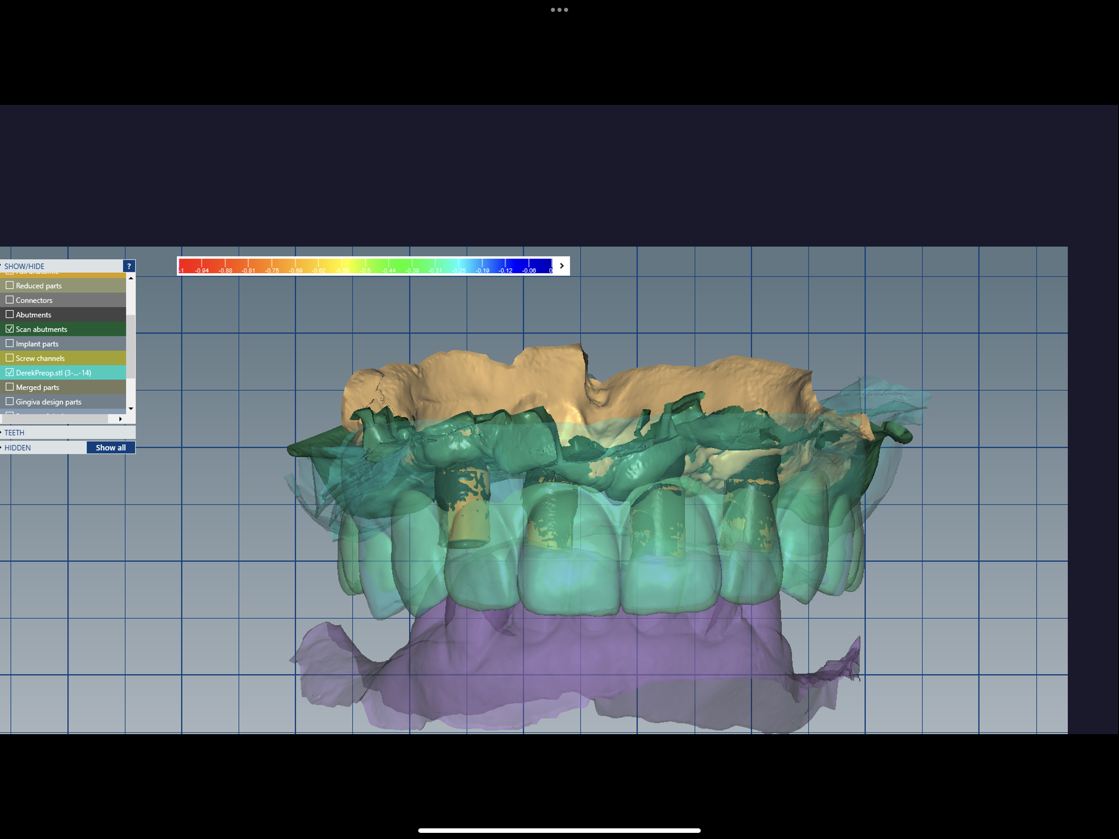Screen dimensions: 1119x839
Task: Open the Show/Hide panel help (?) icon
Action: coord(129,265)
